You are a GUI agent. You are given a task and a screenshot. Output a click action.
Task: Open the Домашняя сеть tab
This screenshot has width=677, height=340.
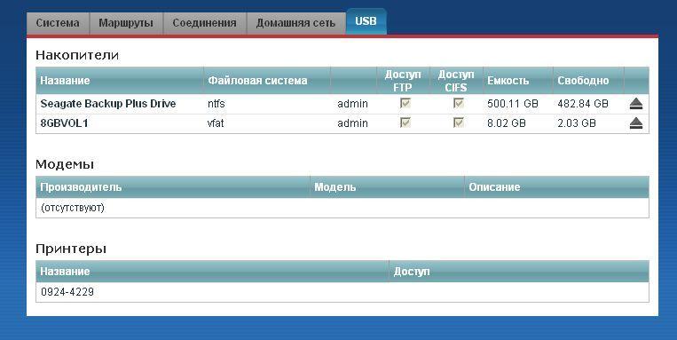point(295,23)
